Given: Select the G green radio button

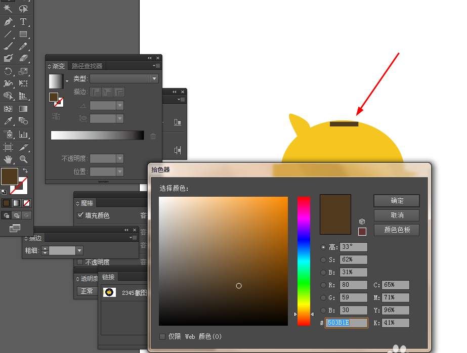Looking at the screenshot, I should pos(323,298).
